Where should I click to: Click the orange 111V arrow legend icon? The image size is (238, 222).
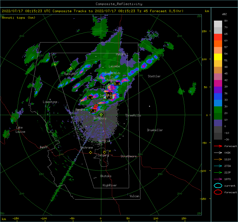point(218,159)
